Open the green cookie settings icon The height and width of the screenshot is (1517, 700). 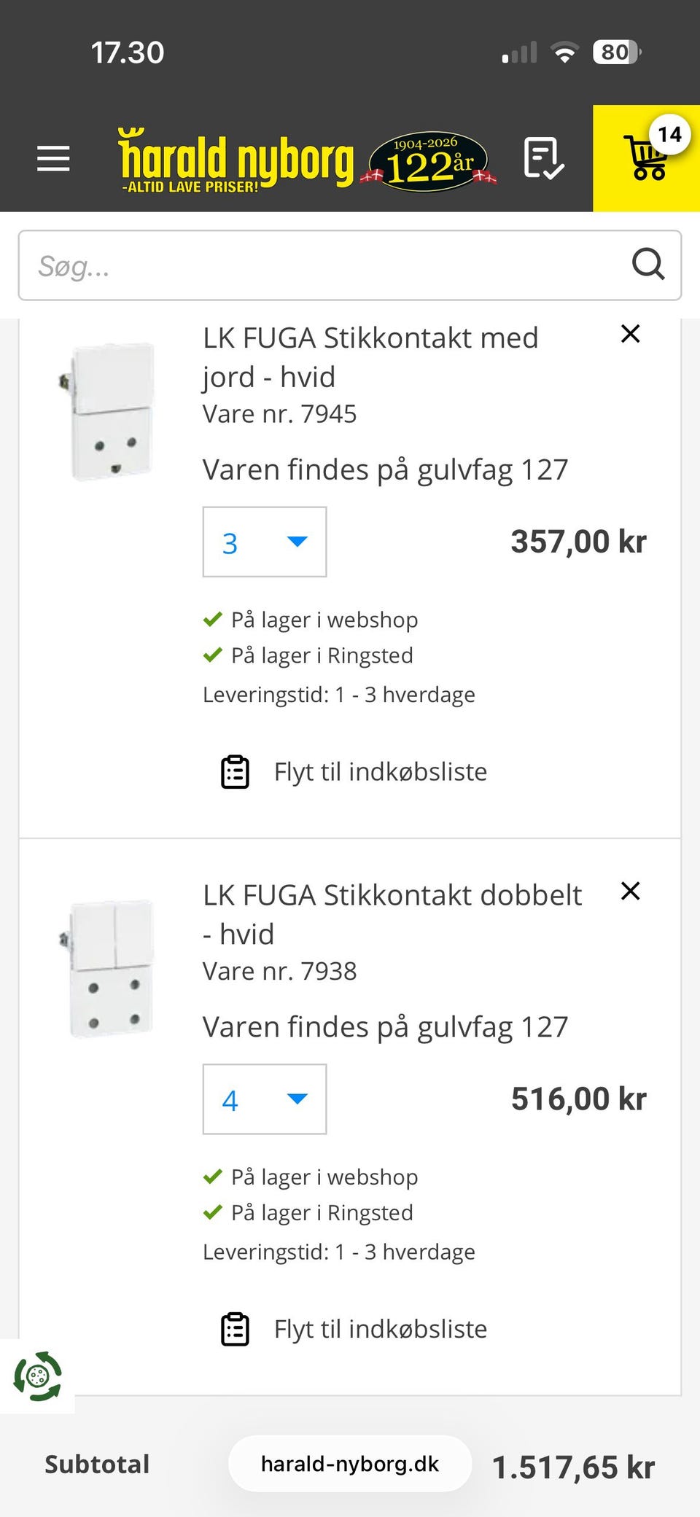[38, 1376]
